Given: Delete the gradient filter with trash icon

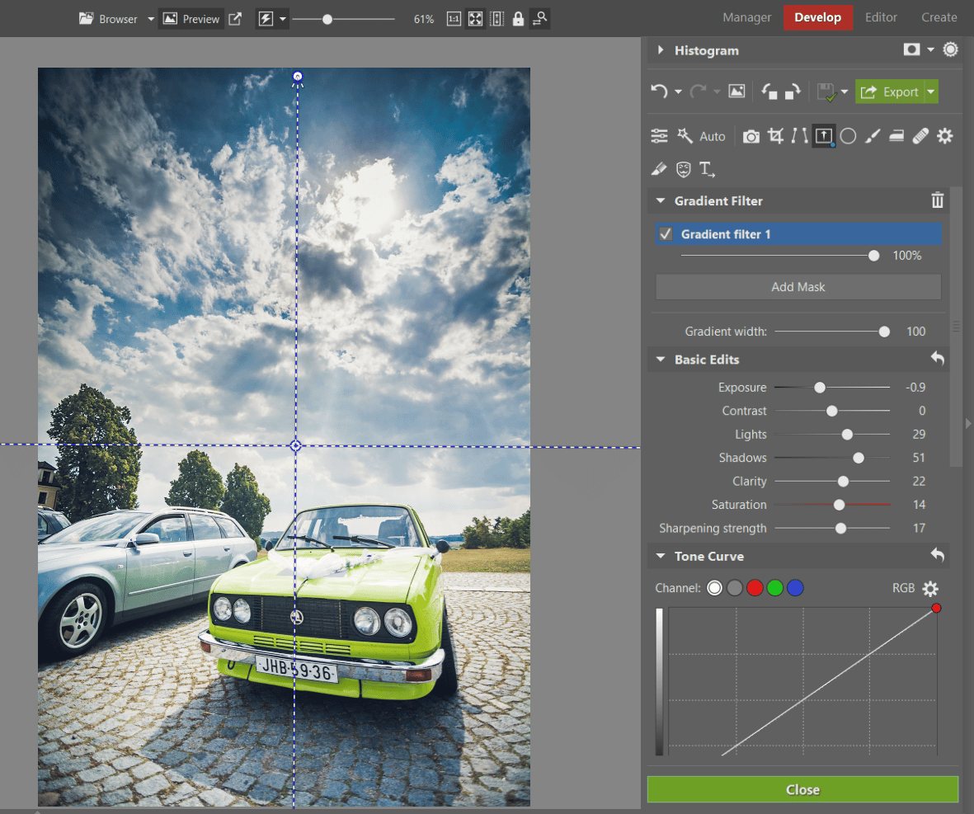Looking at the screenshot, I should coord(938,200).
